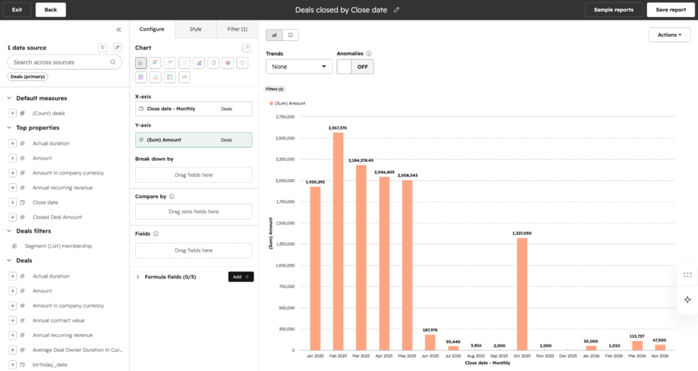Select the pie chart icon

[228, 63]
